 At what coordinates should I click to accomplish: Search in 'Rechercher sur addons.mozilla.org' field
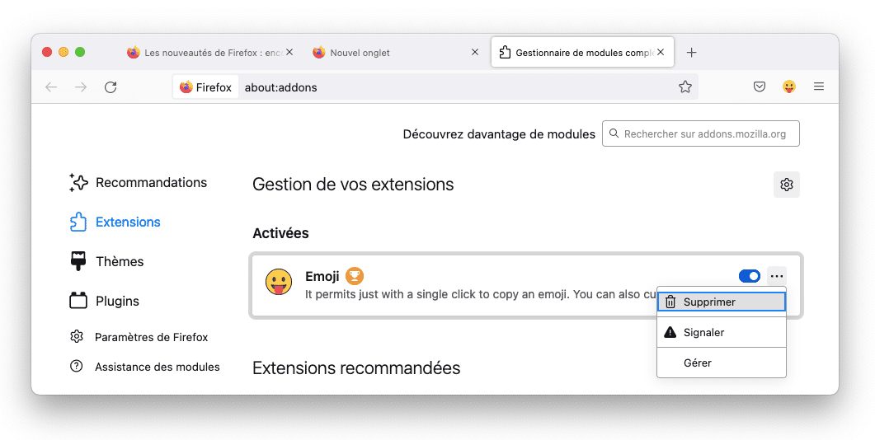coord(701,133)
